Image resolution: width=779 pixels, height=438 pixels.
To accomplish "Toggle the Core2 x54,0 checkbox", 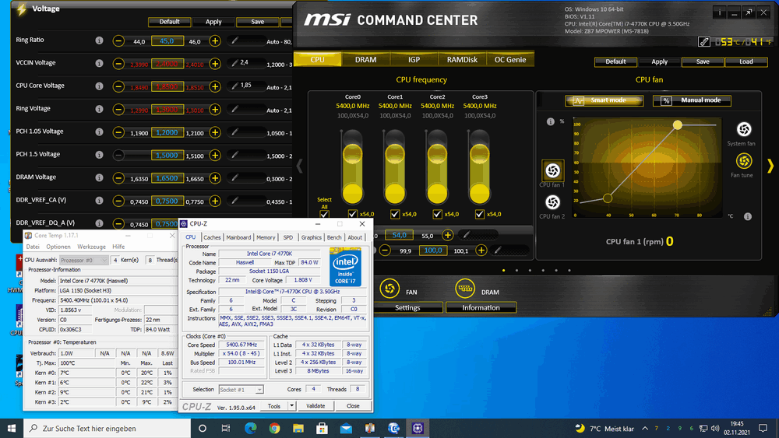I will pos(437,214).
